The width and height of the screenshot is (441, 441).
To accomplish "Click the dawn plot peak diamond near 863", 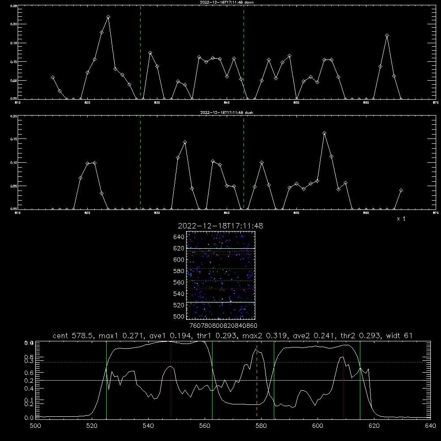I will coord(387,36).
